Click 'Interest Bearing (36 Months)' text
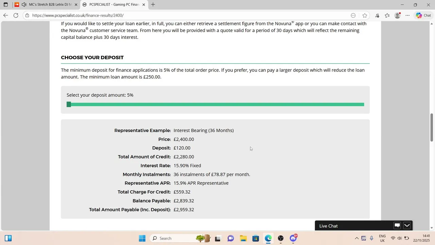This screenshot has width=435, height=245. 204,130
